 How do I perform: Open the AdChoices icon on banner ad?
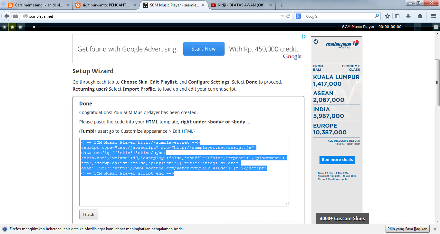coord(304,37)
